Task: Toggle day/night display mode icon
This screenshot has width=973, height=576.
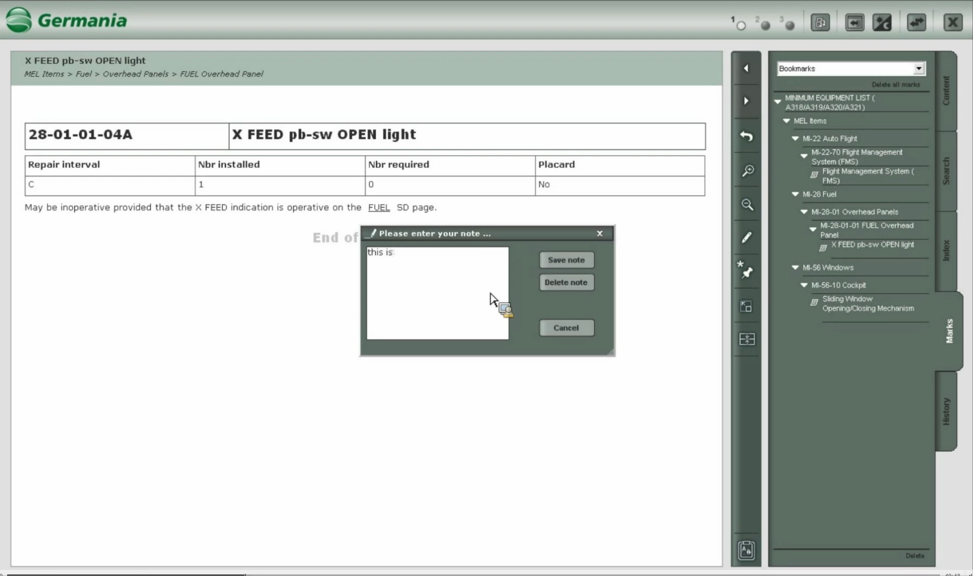Action: (x=882, y=23)
